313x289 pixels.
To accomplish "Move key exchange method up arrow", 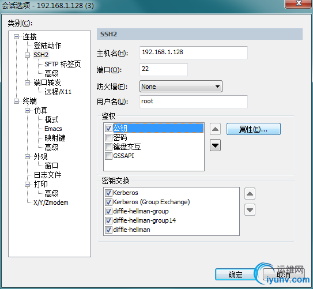I will click(x=250, y=194).
